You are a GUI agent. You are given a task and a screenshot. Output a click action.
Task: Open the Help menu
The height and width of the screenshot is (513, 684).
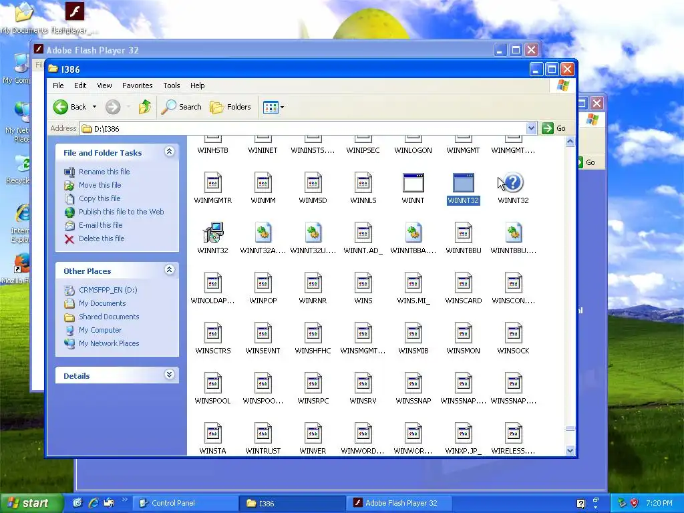(x=197, y=85)
